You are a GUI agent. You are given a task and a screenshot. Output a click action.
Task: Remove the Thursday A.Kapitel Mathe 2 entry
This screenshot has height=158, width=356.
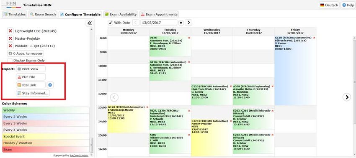273,87
